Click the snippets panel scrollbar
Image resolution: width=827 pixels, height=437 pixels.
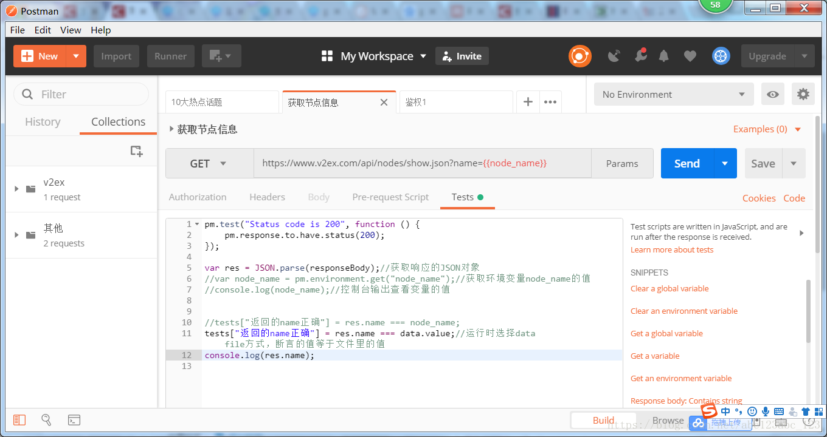point(809,311)
